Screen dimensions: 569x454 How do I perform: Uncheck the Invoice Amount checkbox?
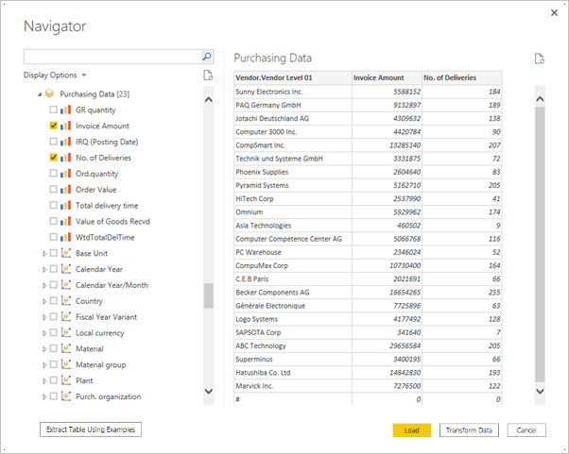(x=53, y=126)
